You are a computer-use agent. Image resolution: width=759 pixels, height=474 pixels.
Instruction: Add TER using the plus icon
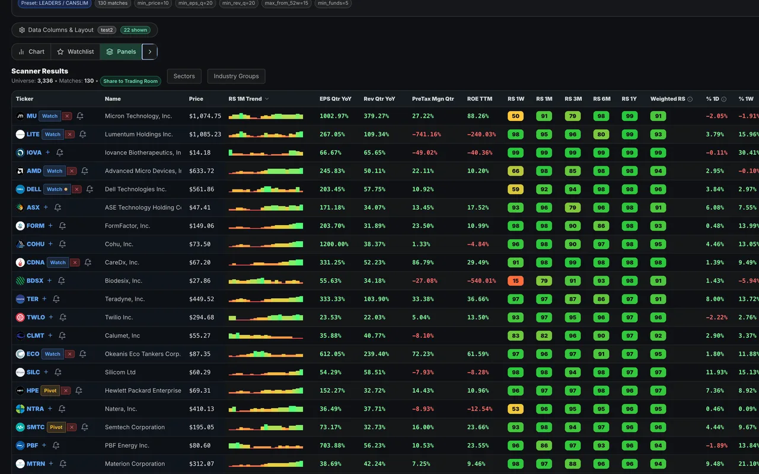44,299
